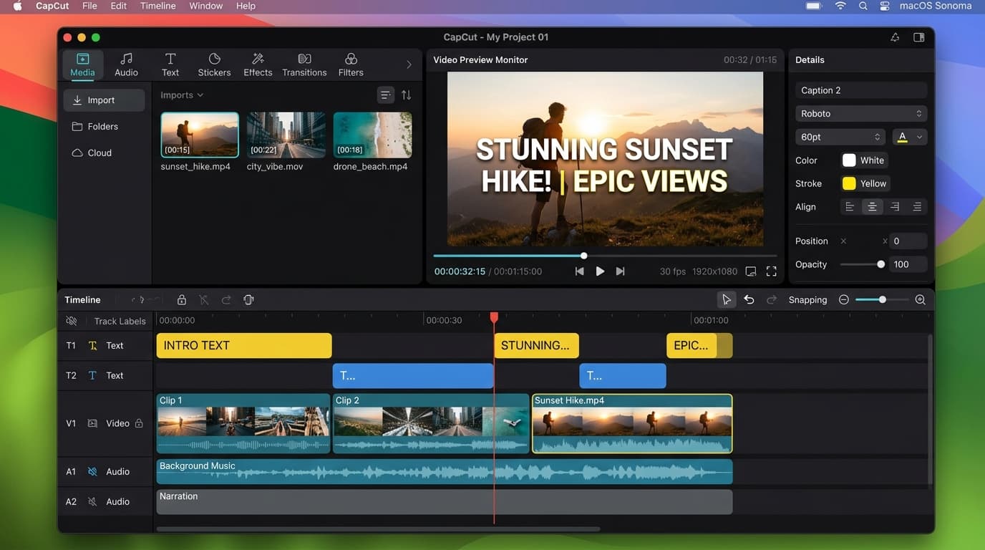Open the Stickers tab
Screen dimensions: 985x550
click(214, 64)
